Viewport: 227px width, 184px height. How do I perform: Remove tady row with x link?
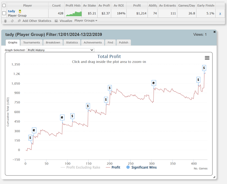coord(220,14)
